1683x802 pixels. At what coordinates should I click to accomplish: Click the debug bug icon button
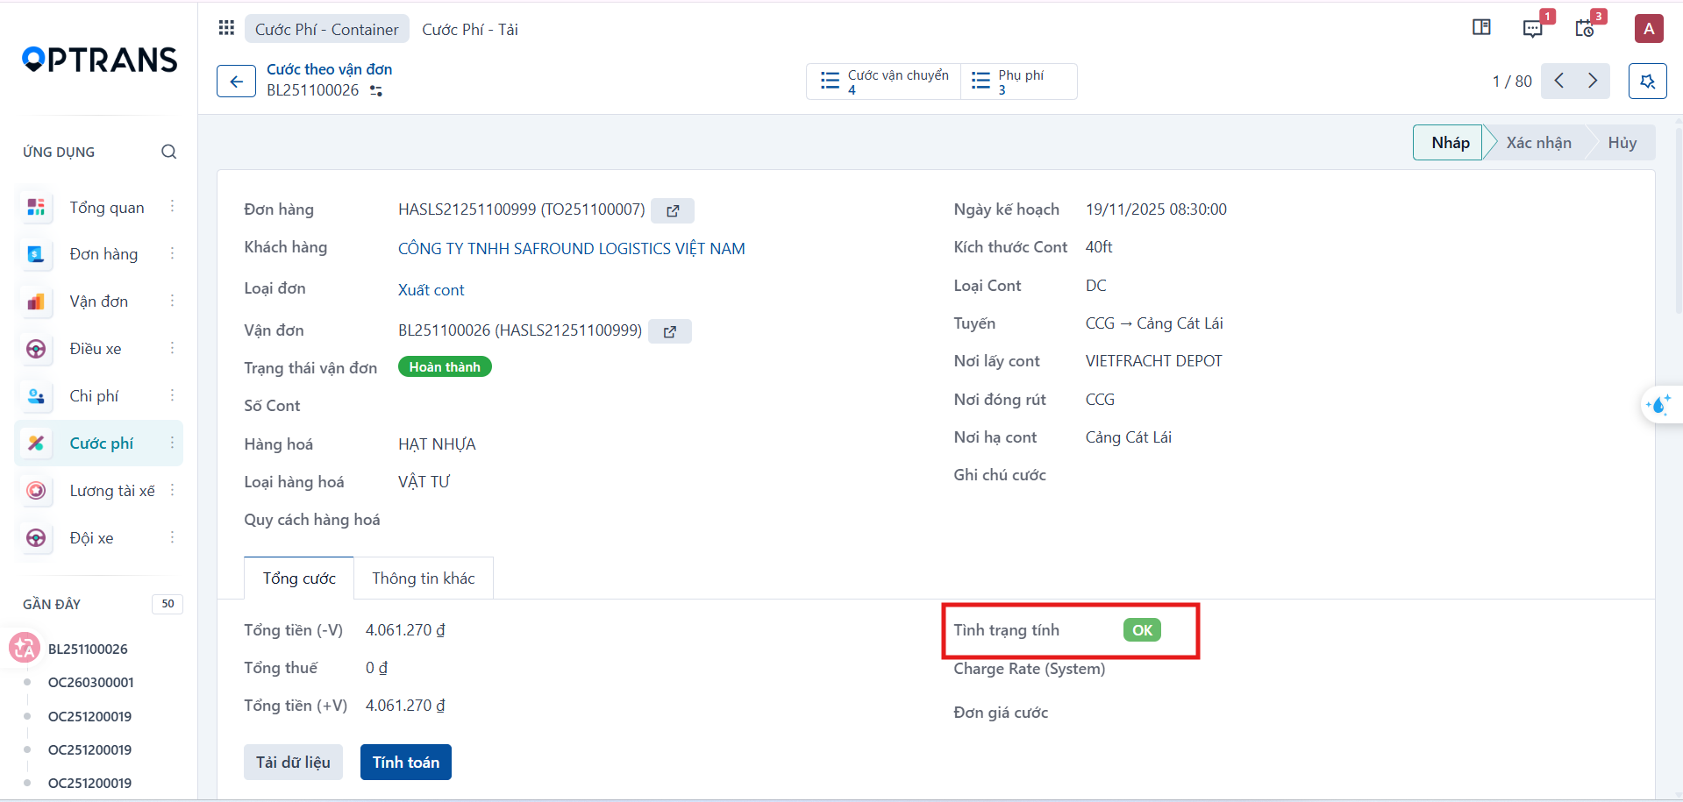coord(1647,82)
